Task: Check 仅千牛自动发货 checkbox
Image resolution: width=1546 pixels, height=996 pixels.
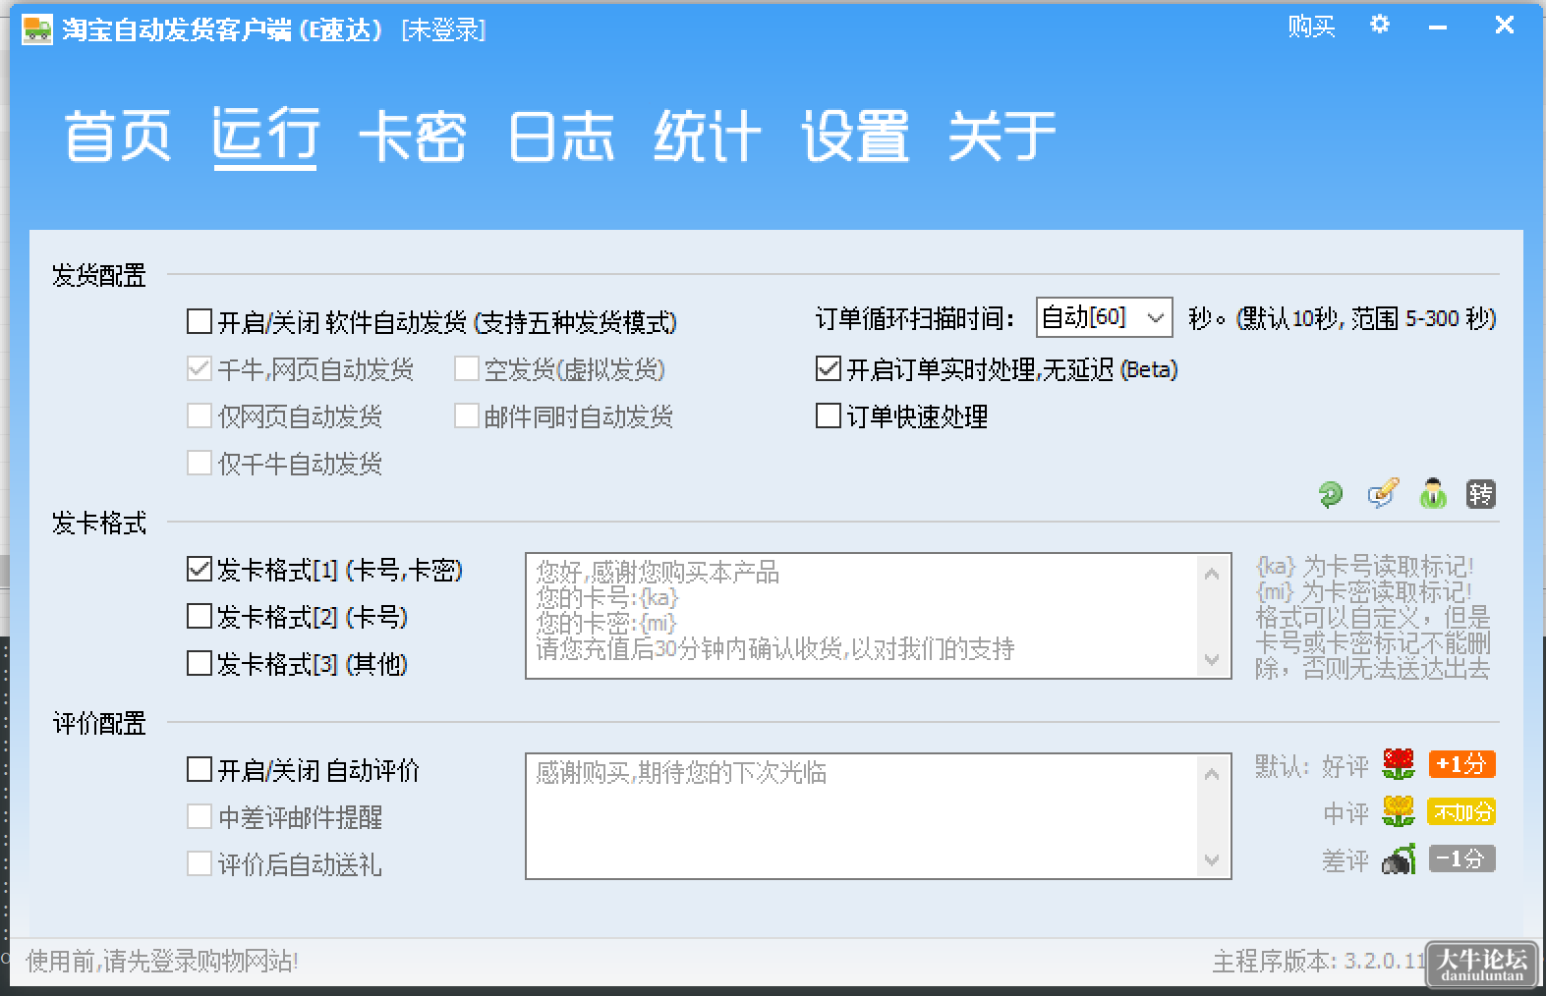Action: click(200, 463)
